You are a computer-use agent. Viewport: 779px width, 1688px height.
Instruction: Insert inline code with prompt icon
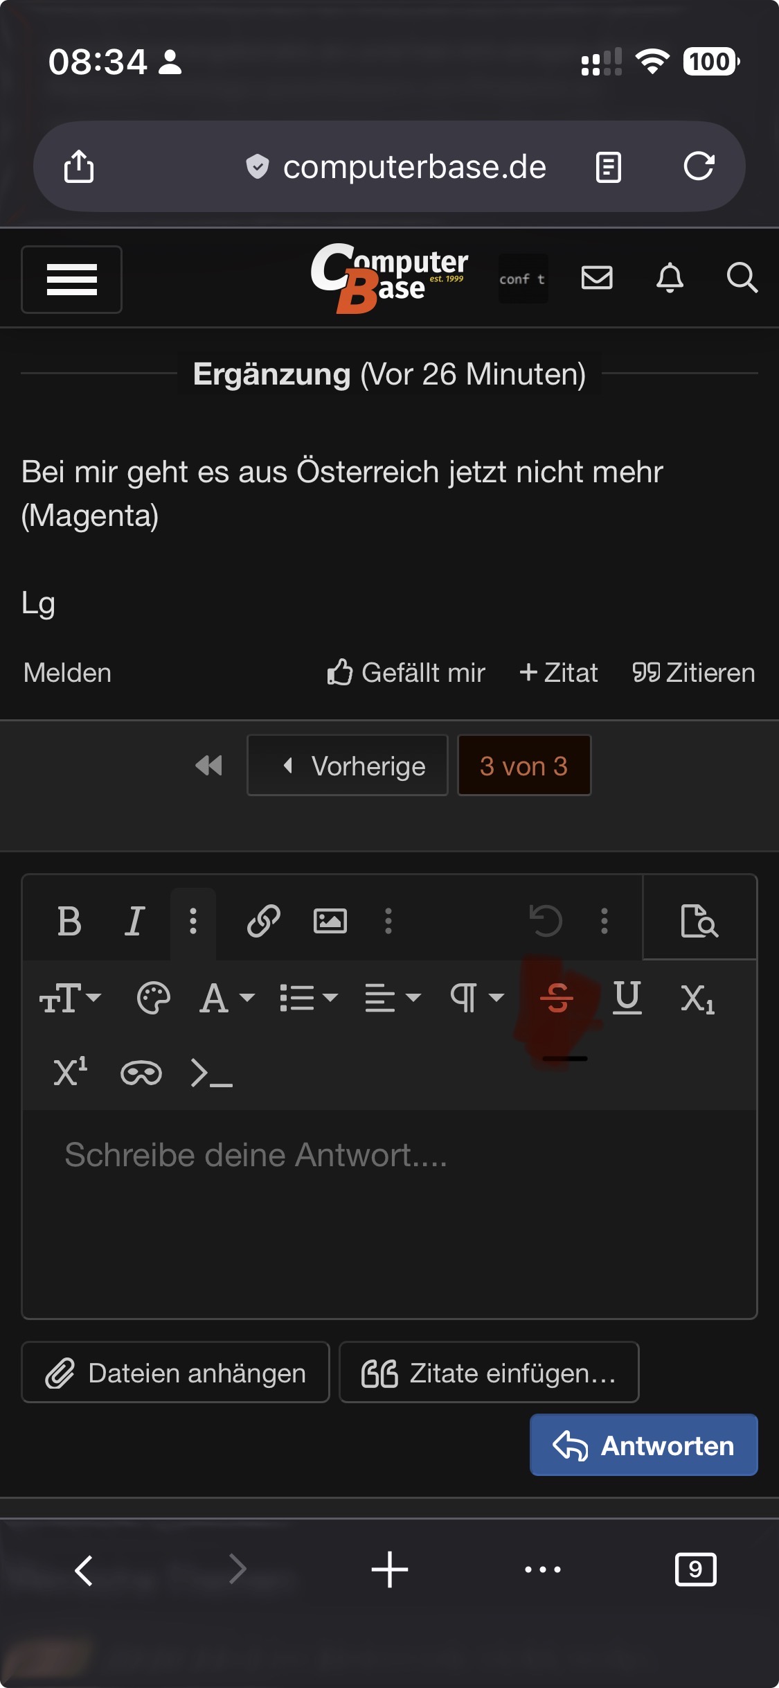(x=212, y=1073)
